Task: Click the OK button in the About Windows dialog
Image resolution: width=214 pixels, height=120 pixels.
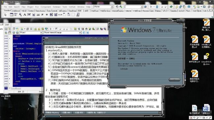Action: point(174,79)
